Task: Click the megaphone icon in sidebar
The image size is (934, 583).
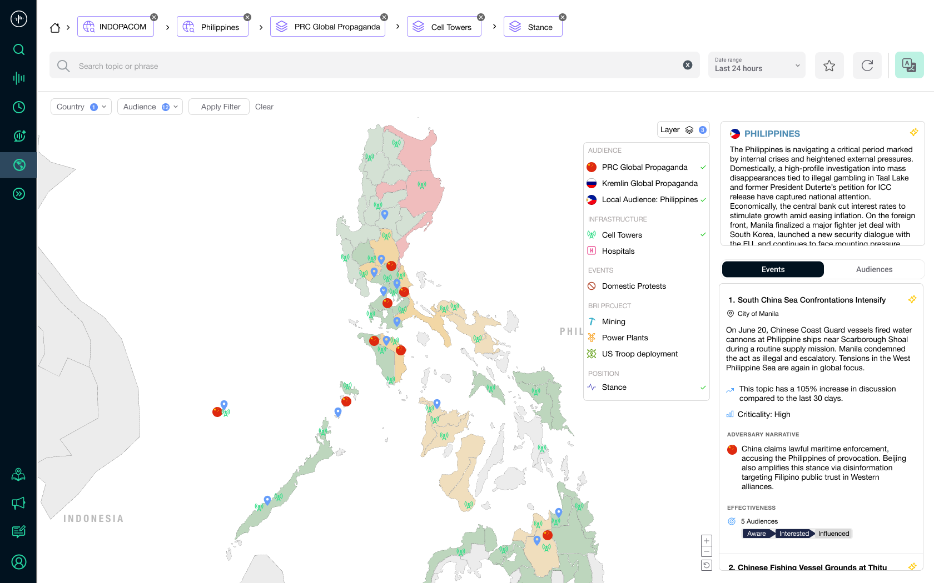Action: [x=19, y=503]
